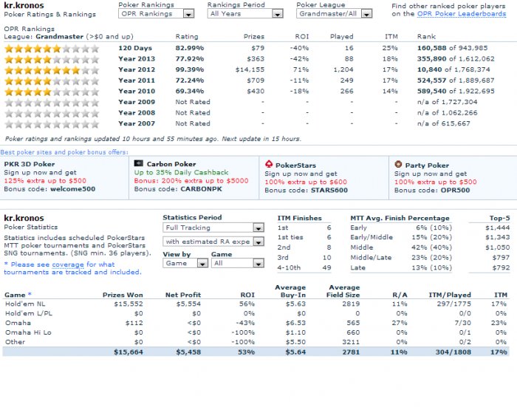
Task: Open the OPR Poker Leaderboards link
Action: tap(462, 14)
